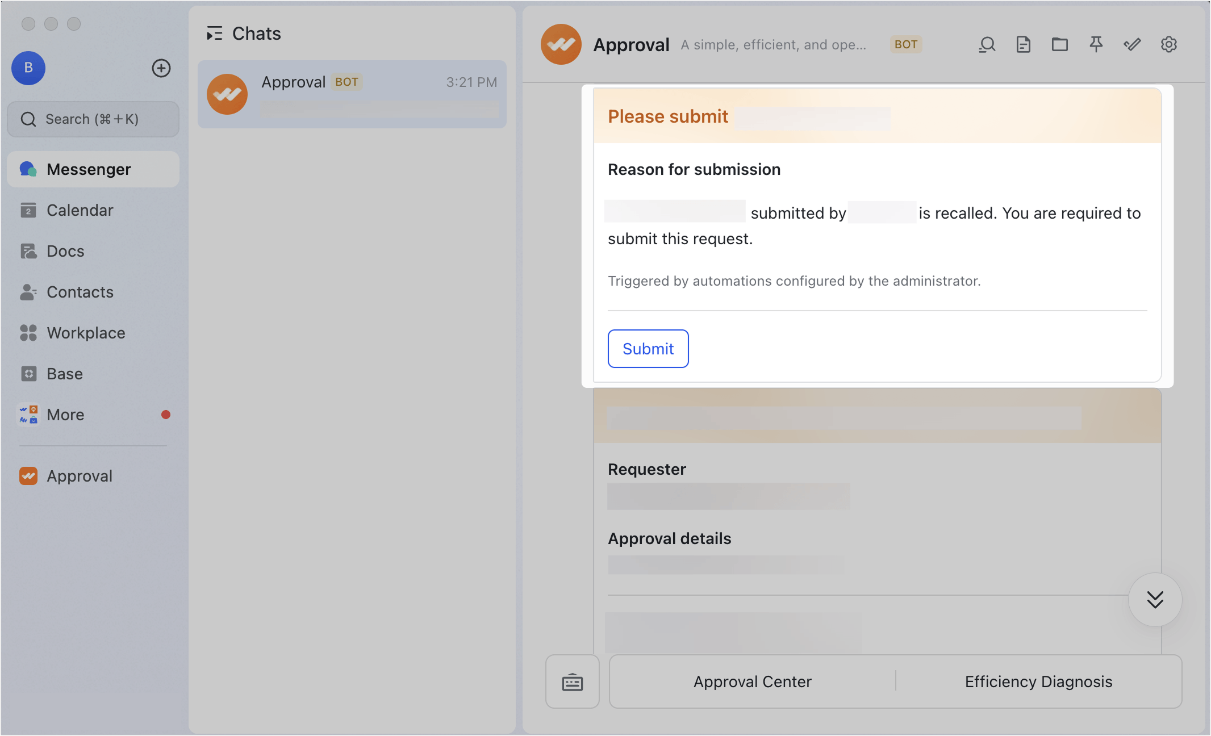Click the keyboard icon beside the message bar
The height and width of the screenshot is (736, 1211).
[x=572, y=682]
